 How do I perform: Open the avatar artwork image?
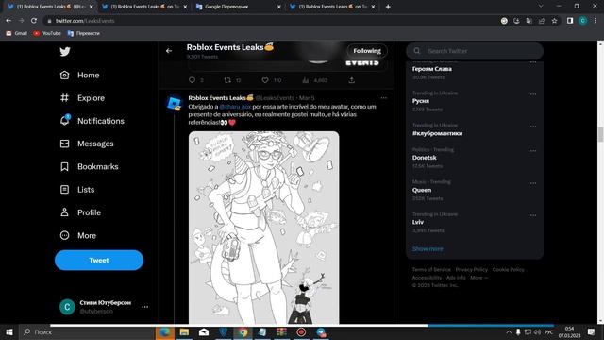coord(264,228)
